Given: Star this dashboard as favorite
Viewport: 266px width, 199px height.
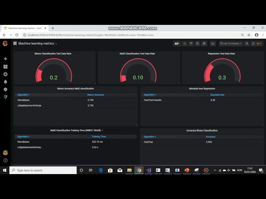Looking at the screenshot, I should pos(185,44).
